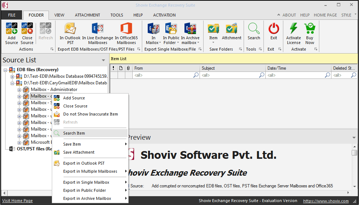Open Export in Archive Mailbox submenu
The height and width of the screenshot is (205, 359).
click(x=90, y=199)
